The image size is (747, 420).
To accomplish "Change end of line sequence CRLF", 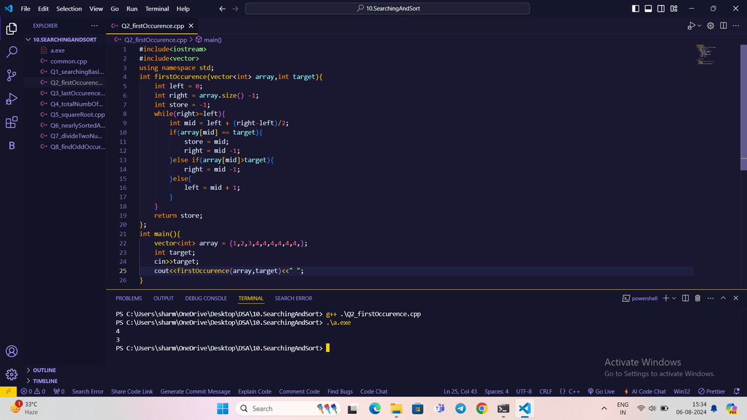I will click(x=545, y=391).
